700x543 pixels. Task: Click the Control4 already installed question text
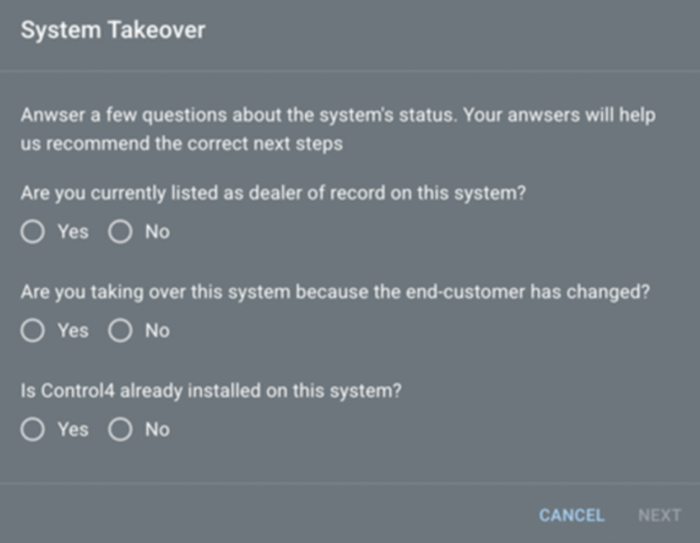tap(211, 391)
